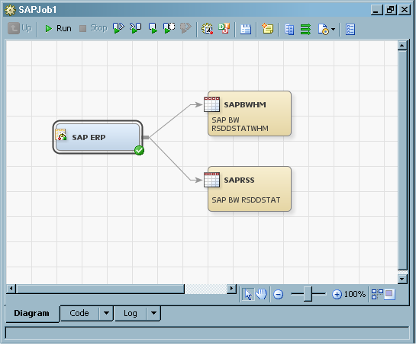Click the Up toolbar button

click(x=20, y=28)
